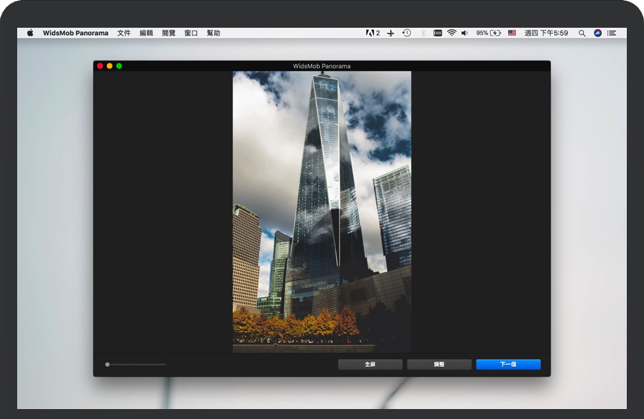Click the blue 下一個 next button
Image resolution: width=644 pixels, height=419 pixels.
(x=508, y=364)
